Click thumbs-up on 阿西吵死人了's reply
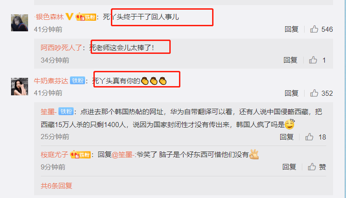Image resolution: width=346 pixels, height=198 pixels. pos(313,60)
